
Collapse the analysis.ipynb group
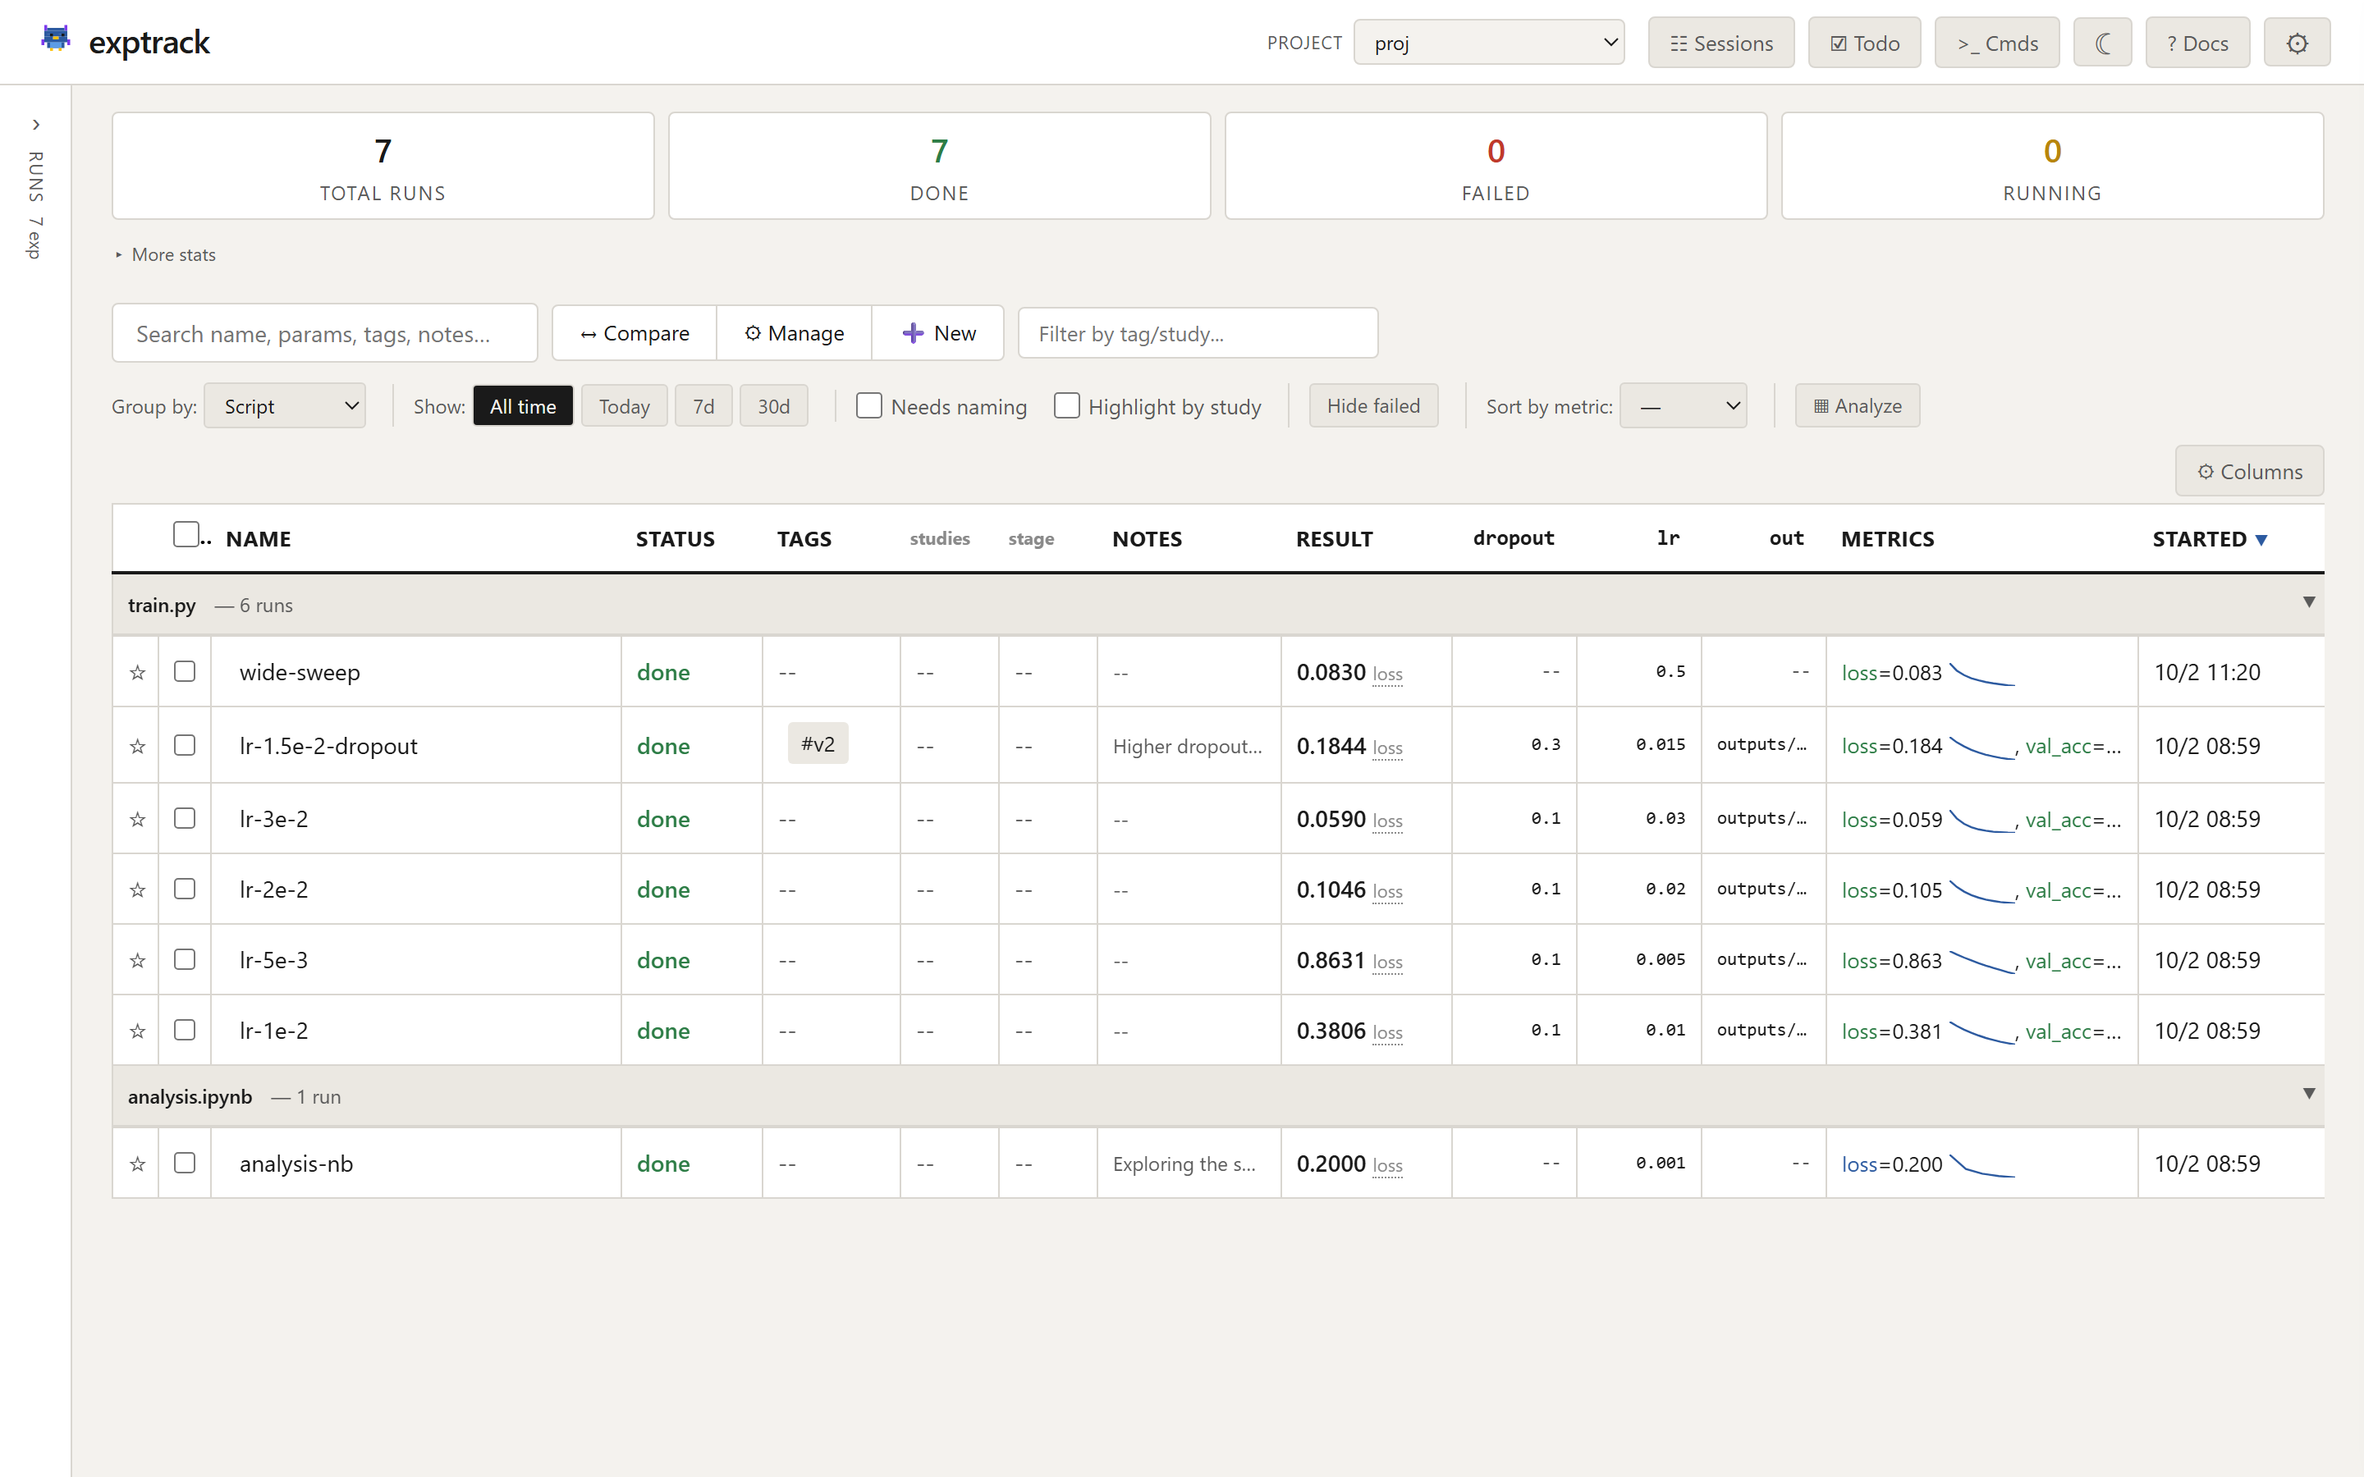pos(2308,1094)
